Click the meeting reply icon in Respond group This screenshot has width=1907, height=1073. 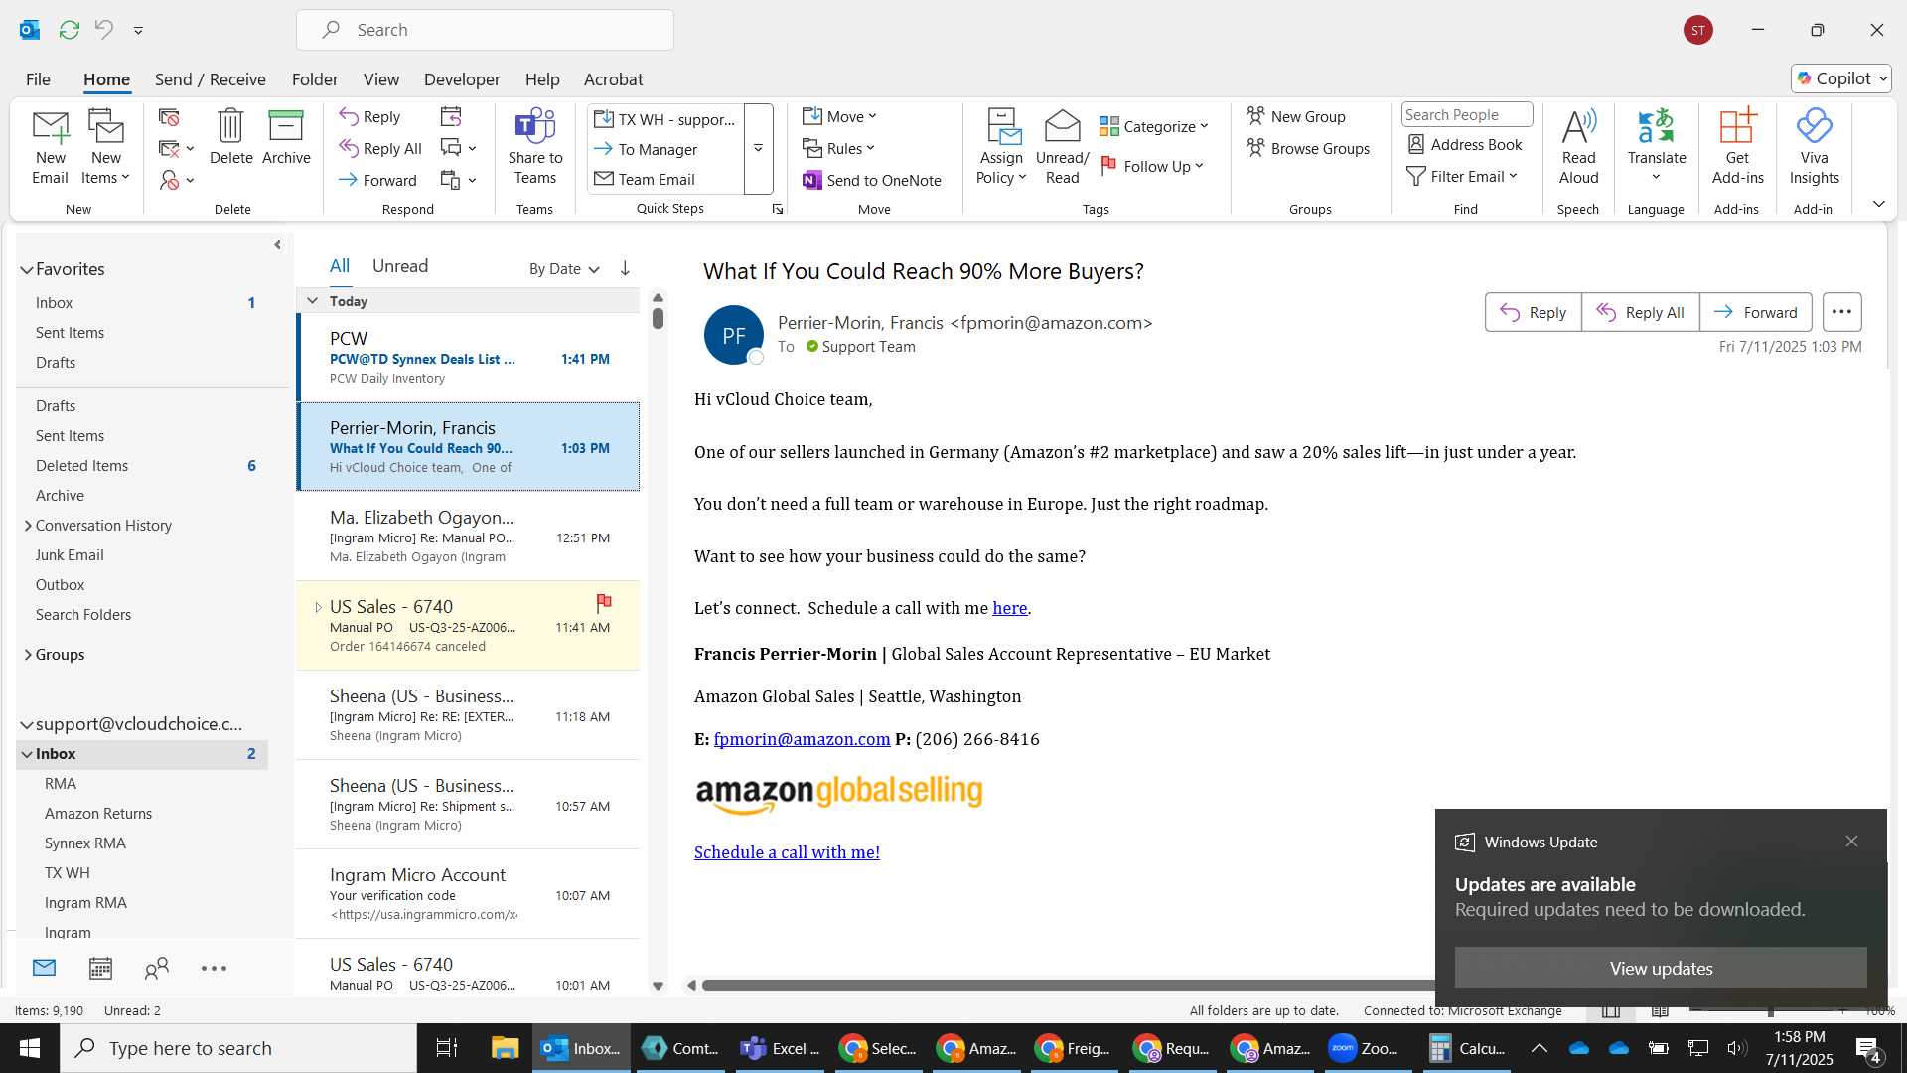point(451,117)
